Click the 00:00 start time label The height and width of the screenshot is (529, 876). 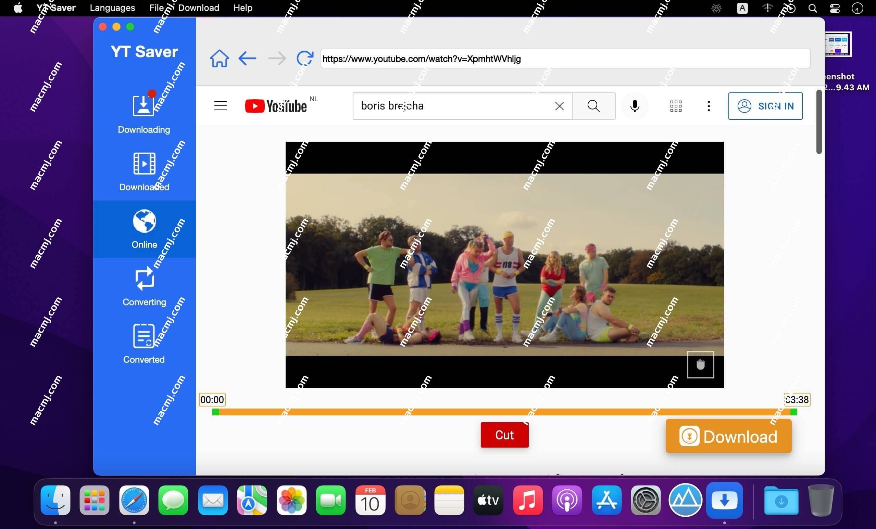(212, 400)
